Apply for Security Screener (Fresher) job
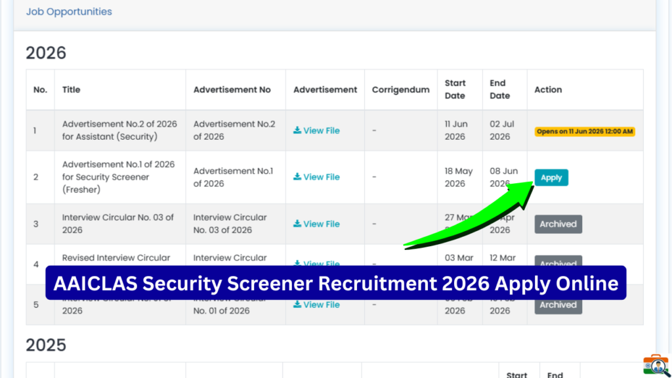Image resolution: width=672 pixels, height=378 pixels. click(x=551, y=177)
